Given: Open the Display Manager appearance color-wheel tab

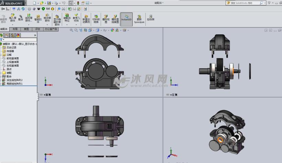Looking at the screenshot, I should pyautogui.click(x=18, y=35).
